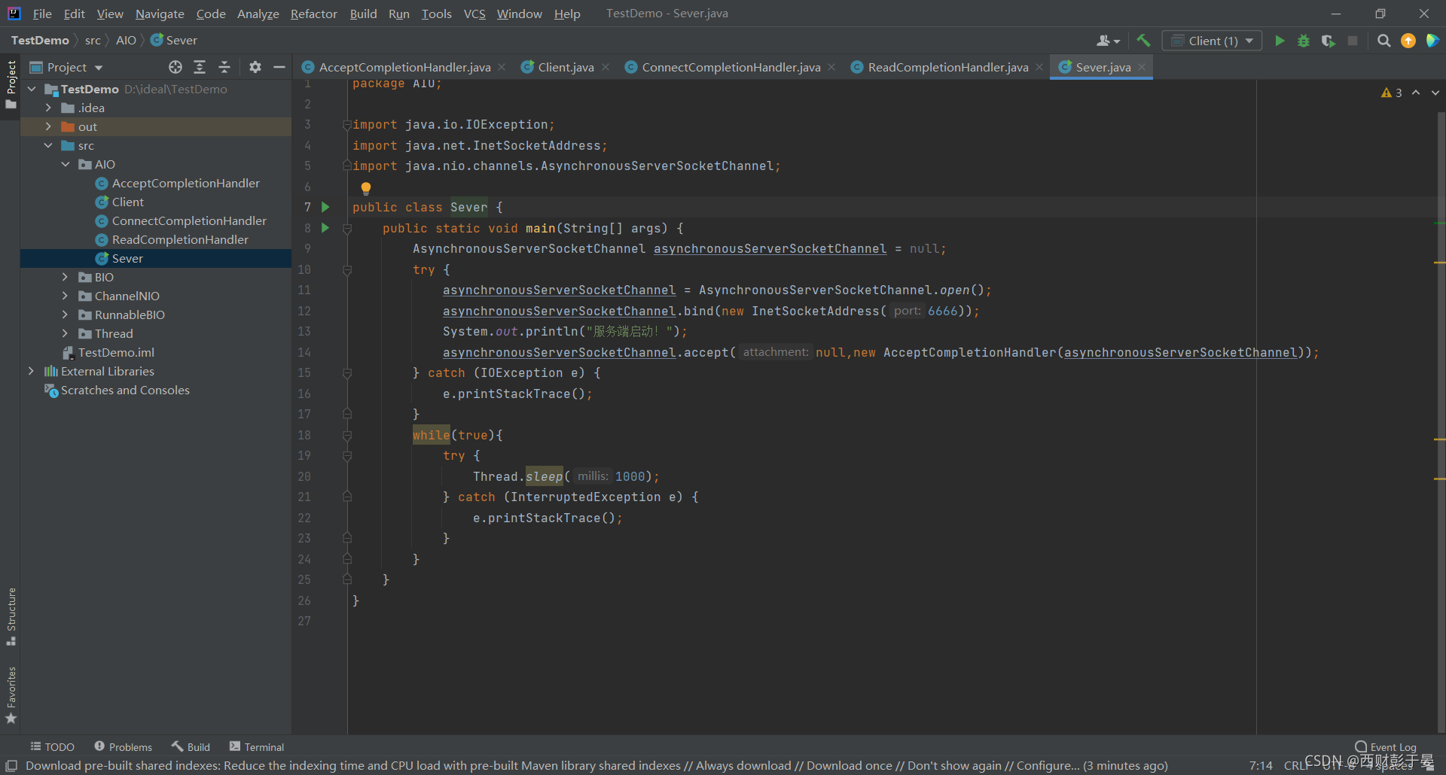Collapse the src folder
Screen dimensions: 1446x775
click(48, 145)
